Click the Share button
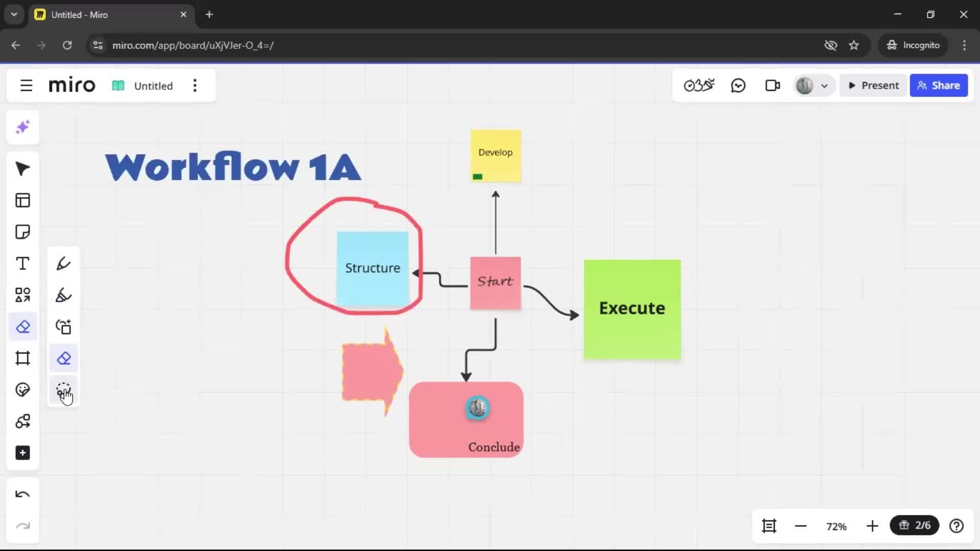The width and height of the screenshot is (980, 551). pos(939,86)
